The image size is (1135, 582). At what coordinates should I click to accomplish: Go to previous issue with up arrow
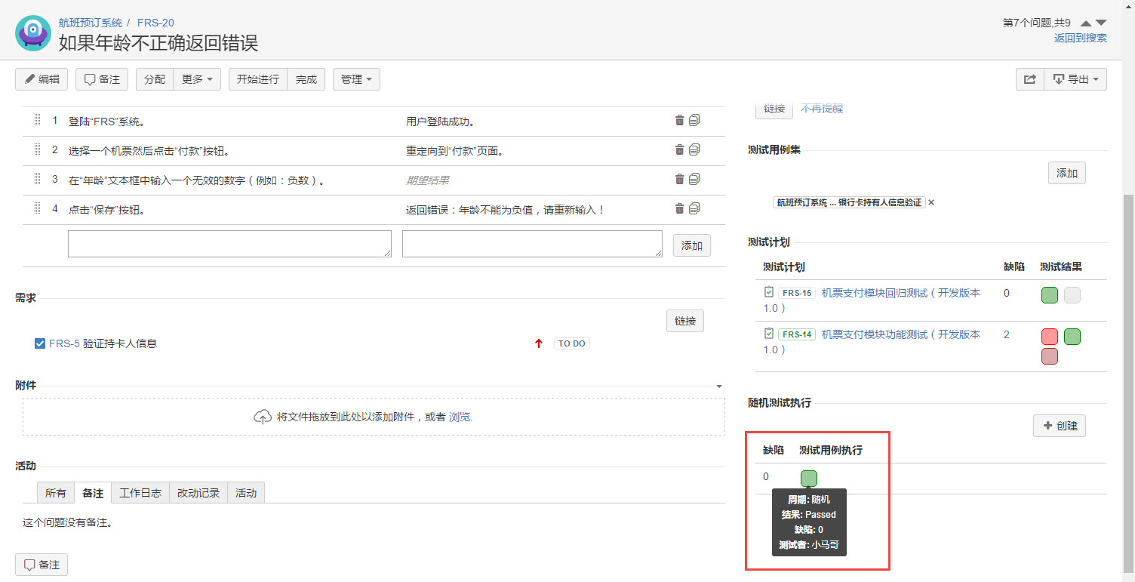[1086, 23]
